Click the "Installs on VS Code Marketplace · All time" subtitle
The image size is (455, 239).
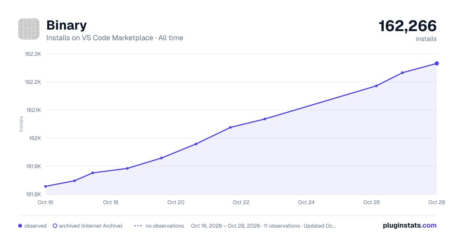pyautogui.click(x=115, y=38)
